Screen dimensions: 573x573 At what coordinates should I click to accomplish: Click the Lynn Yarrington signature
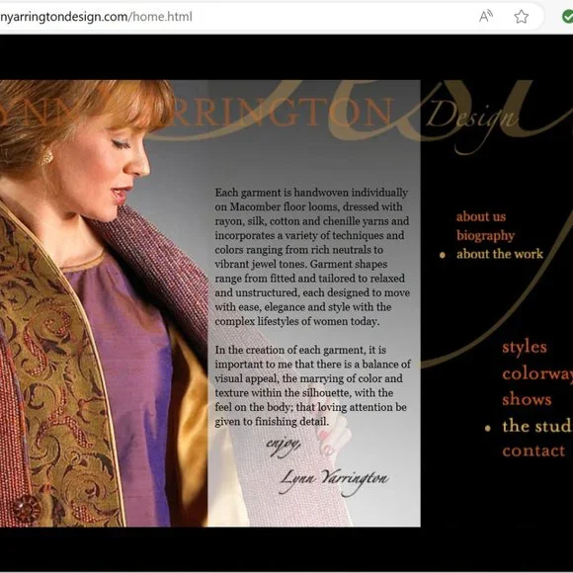(333, 480)
